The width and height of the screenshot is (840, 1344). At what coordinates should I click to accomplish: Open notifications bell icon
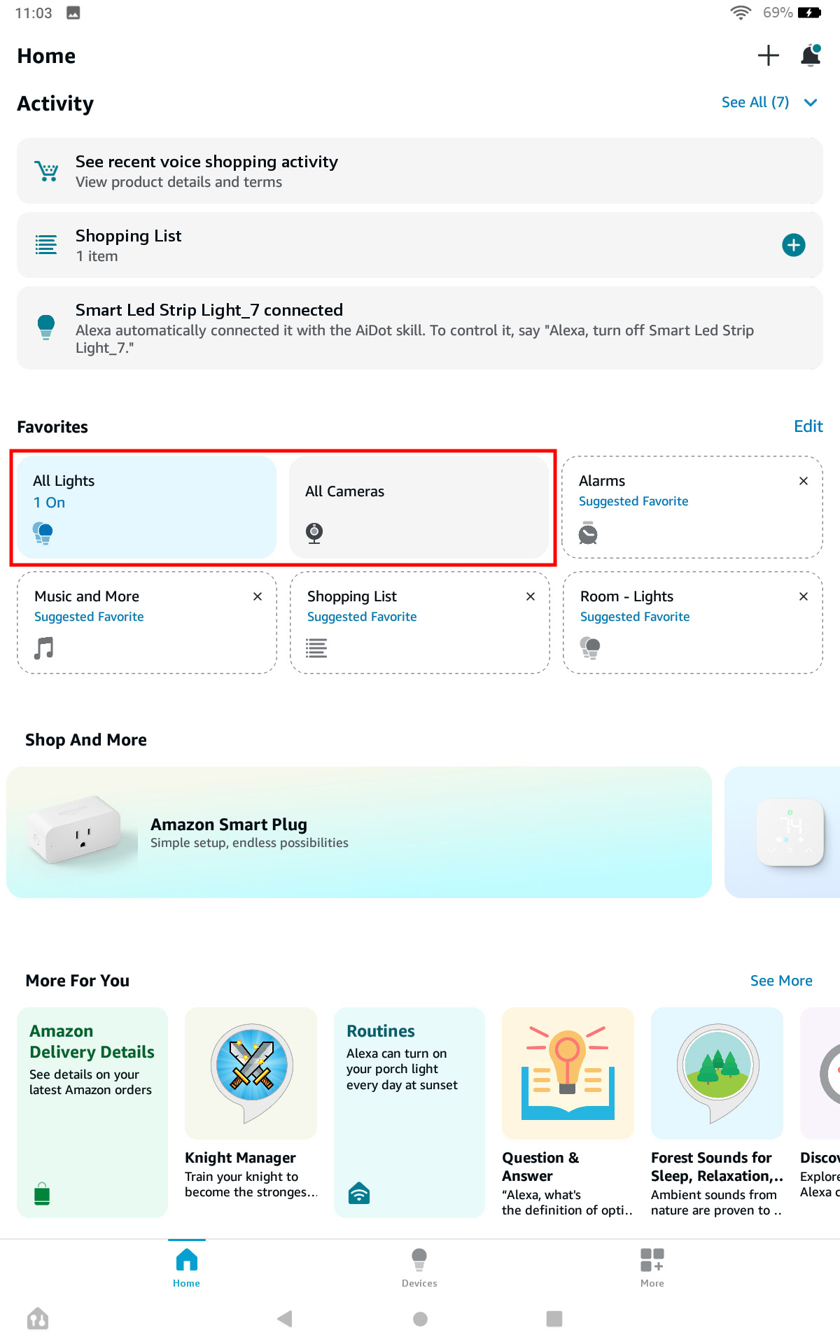pyautogui.click(x=811, y=55)
